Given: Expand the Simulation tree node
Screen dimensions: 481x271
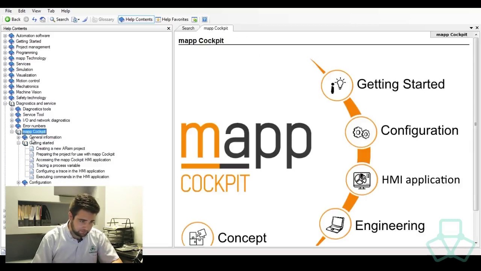Looking at the screenshot, I should point(5,70).
